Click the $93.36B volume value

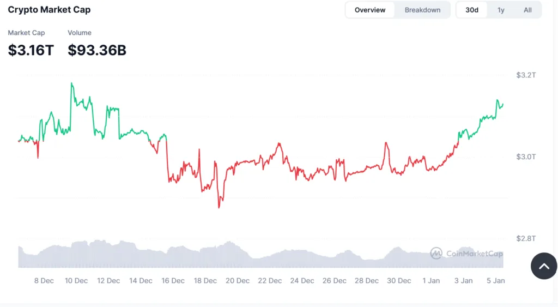click(97, 50)
